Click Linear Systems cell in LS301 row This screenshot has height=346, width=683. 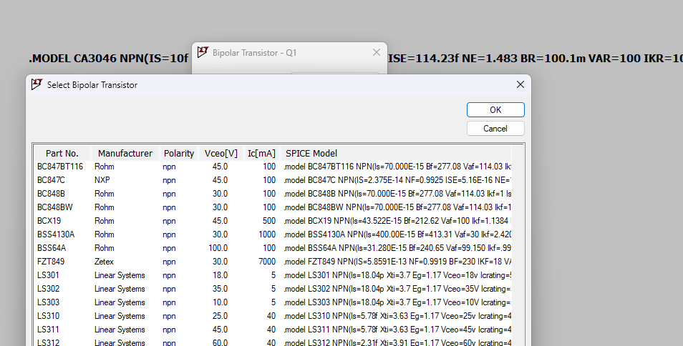click(x=120, y=275)
